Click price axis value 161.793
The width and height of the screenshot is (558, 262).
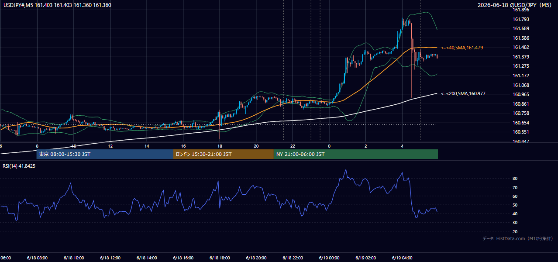coord(520,19)
